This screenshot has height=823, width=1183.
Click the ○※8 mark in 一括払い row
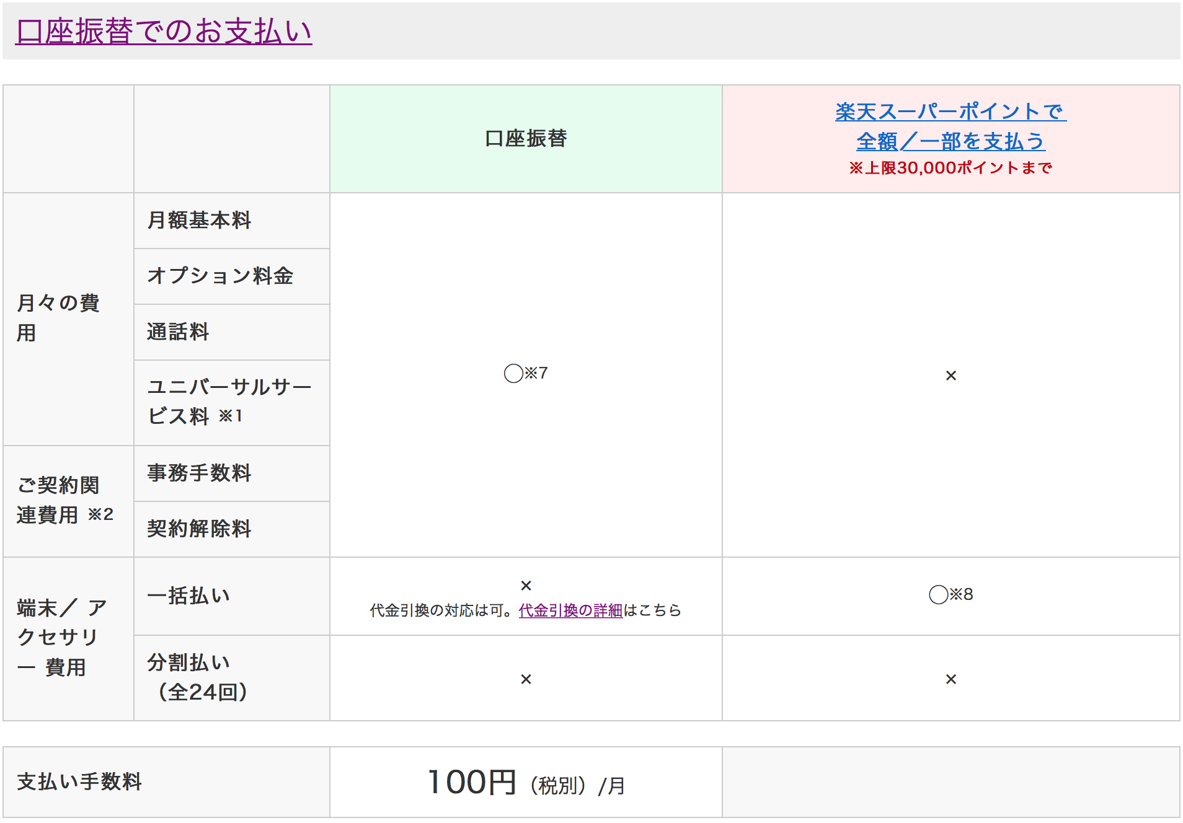coord(951,594)
